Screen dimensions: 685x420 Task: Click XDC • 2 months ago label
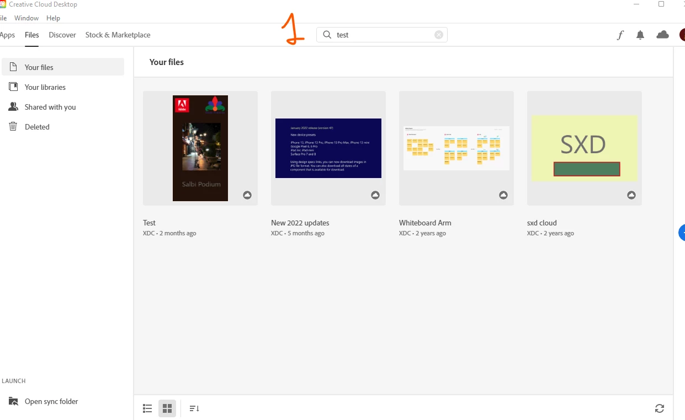coord(169,234)
